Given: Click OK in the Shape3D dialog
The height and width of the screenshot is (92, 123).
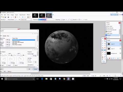Looking at the screenshot, I should click(x=29, y=69).
